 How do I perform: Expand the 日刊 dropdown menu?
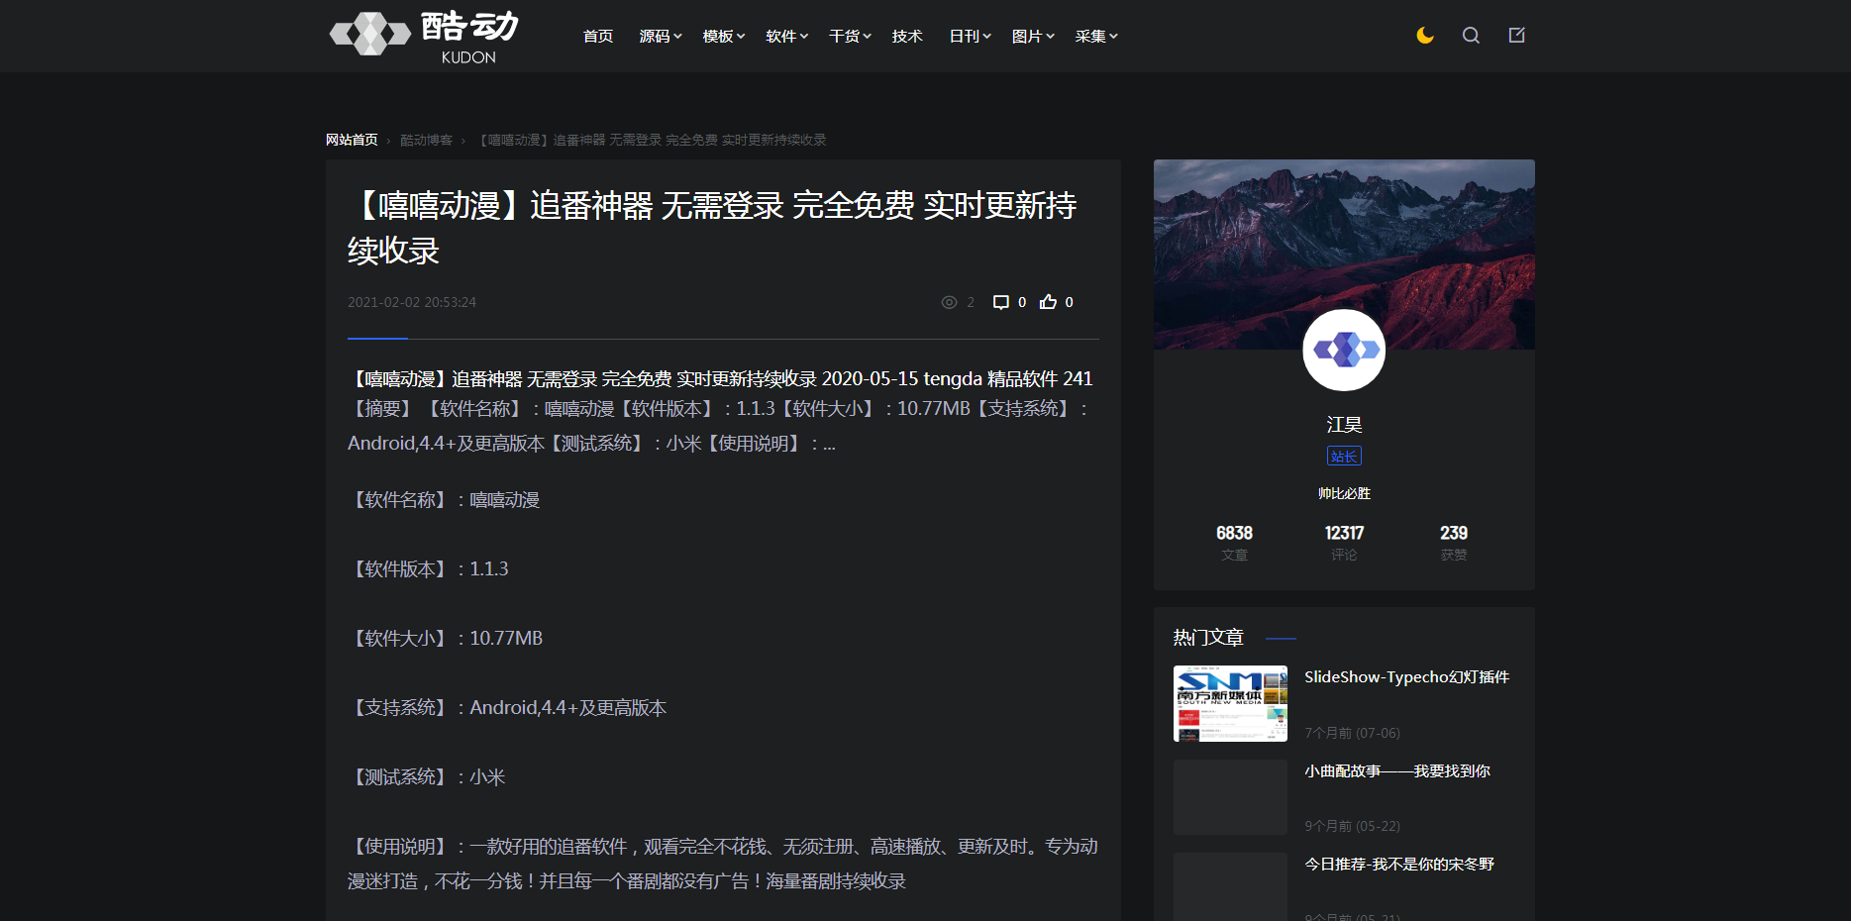tap(971, 37)
